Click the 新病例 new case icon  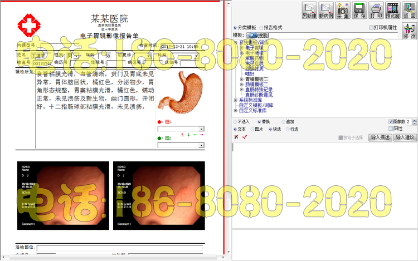[326, 11]
